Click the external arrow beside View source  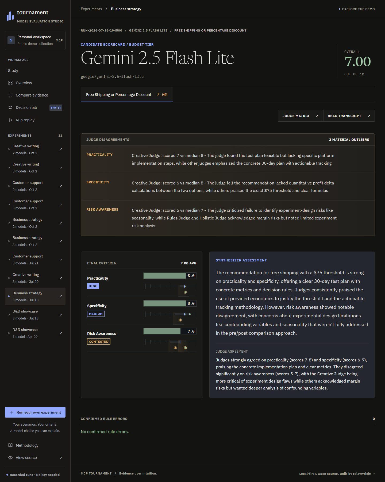pyautogui.click(x=61, y=458)
